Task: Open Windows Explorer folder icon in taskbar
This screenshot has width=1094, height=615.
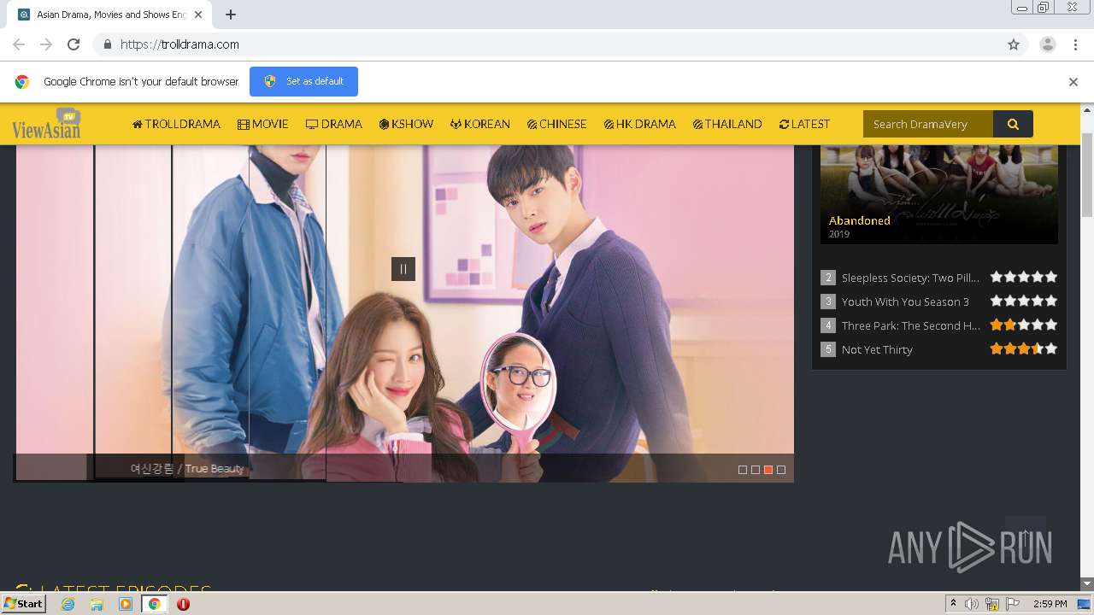Action: point(97,604)
